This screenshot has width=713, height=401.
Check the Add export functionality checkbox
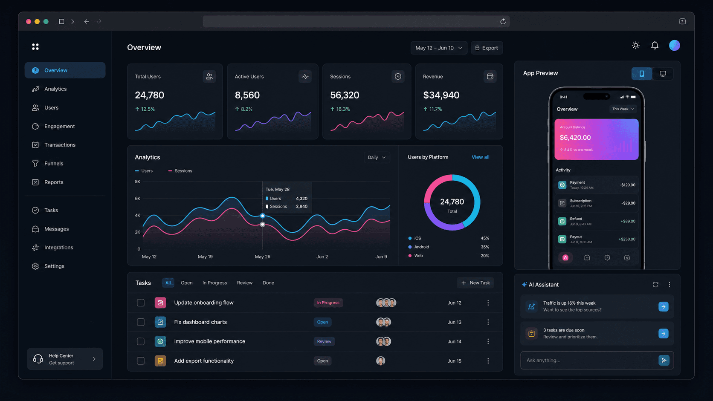click(141, 361)
